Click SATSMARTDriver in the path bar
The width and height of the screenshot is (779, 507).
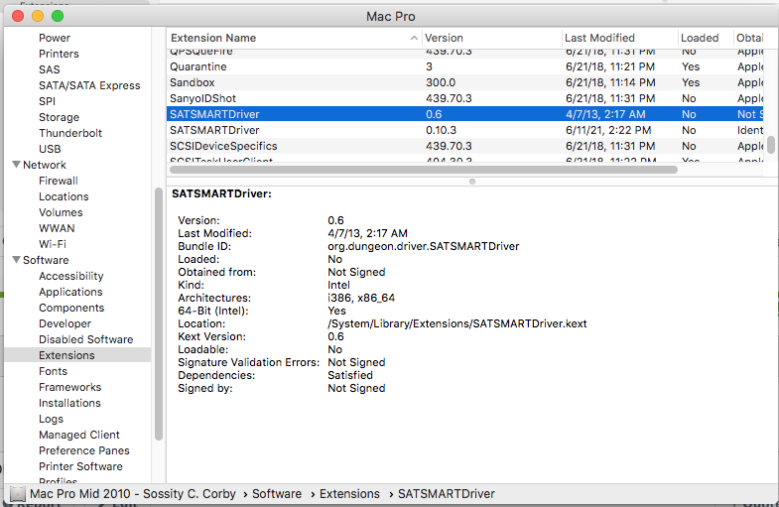click(447, 494)
